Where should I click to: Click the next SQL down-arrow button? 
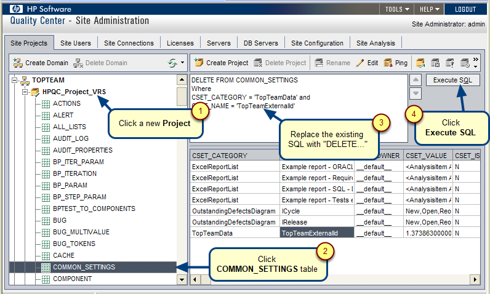pos(416,93)
